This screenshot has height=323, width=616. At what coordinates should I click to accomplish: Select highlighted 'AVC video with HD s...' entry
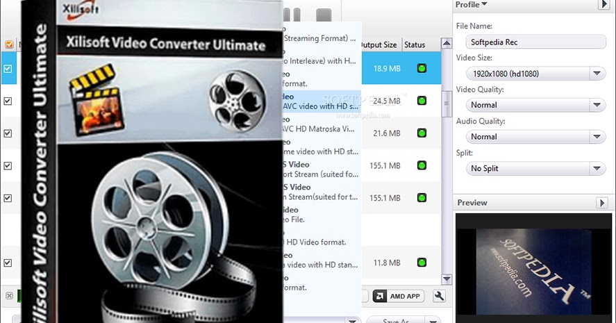[322, 101]
